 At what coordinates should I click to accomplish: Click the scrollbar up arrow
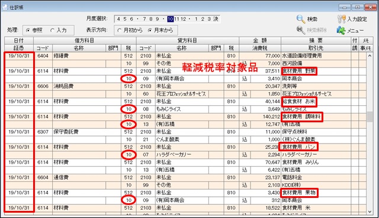(x=370, y=56)
